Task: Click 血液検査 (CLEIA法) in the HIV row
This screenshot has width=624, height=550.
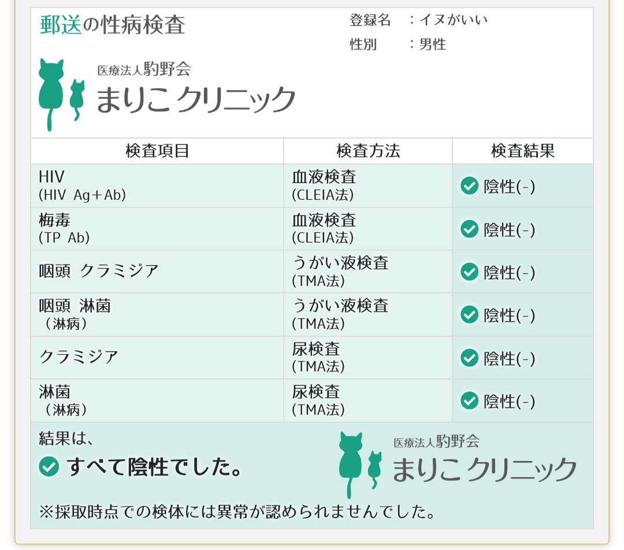Action: pyautogui.click(x=324, y=185)
